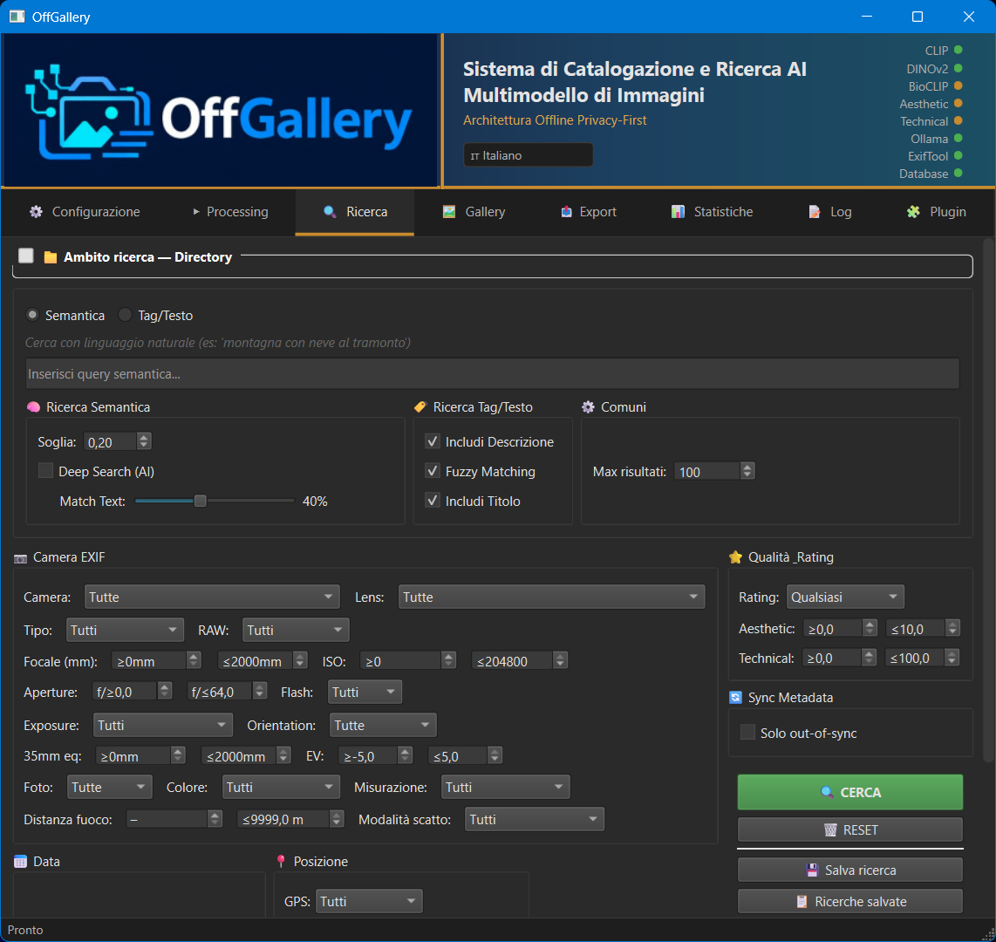Open the Rating Qualsiasi dropdown
This screenshot has height=942, width=996.
[x=845, y=597]
